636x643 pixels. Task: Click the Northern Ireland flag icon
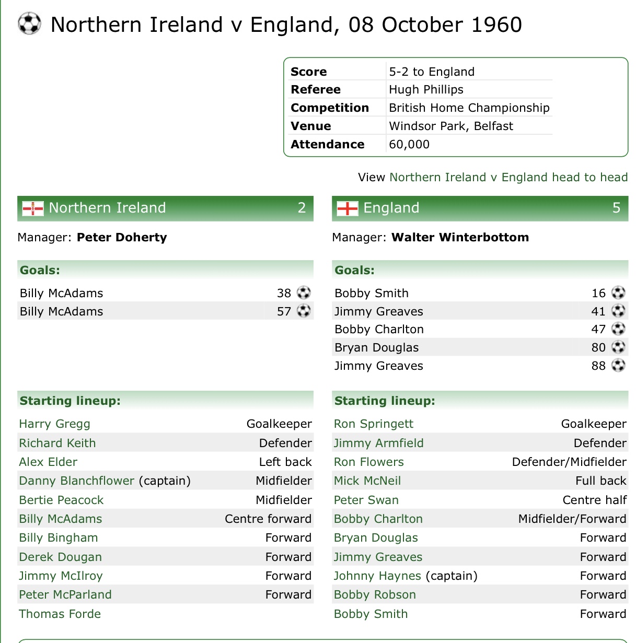click(33, 208)
